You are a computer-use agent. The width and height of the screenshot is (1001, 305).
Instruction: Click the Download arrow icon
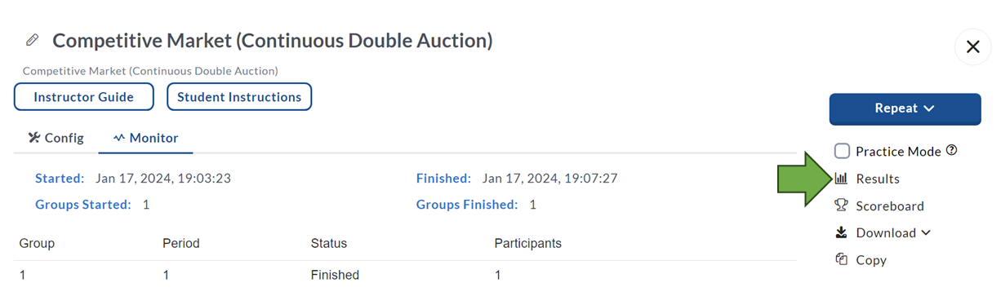pos(841,232)
